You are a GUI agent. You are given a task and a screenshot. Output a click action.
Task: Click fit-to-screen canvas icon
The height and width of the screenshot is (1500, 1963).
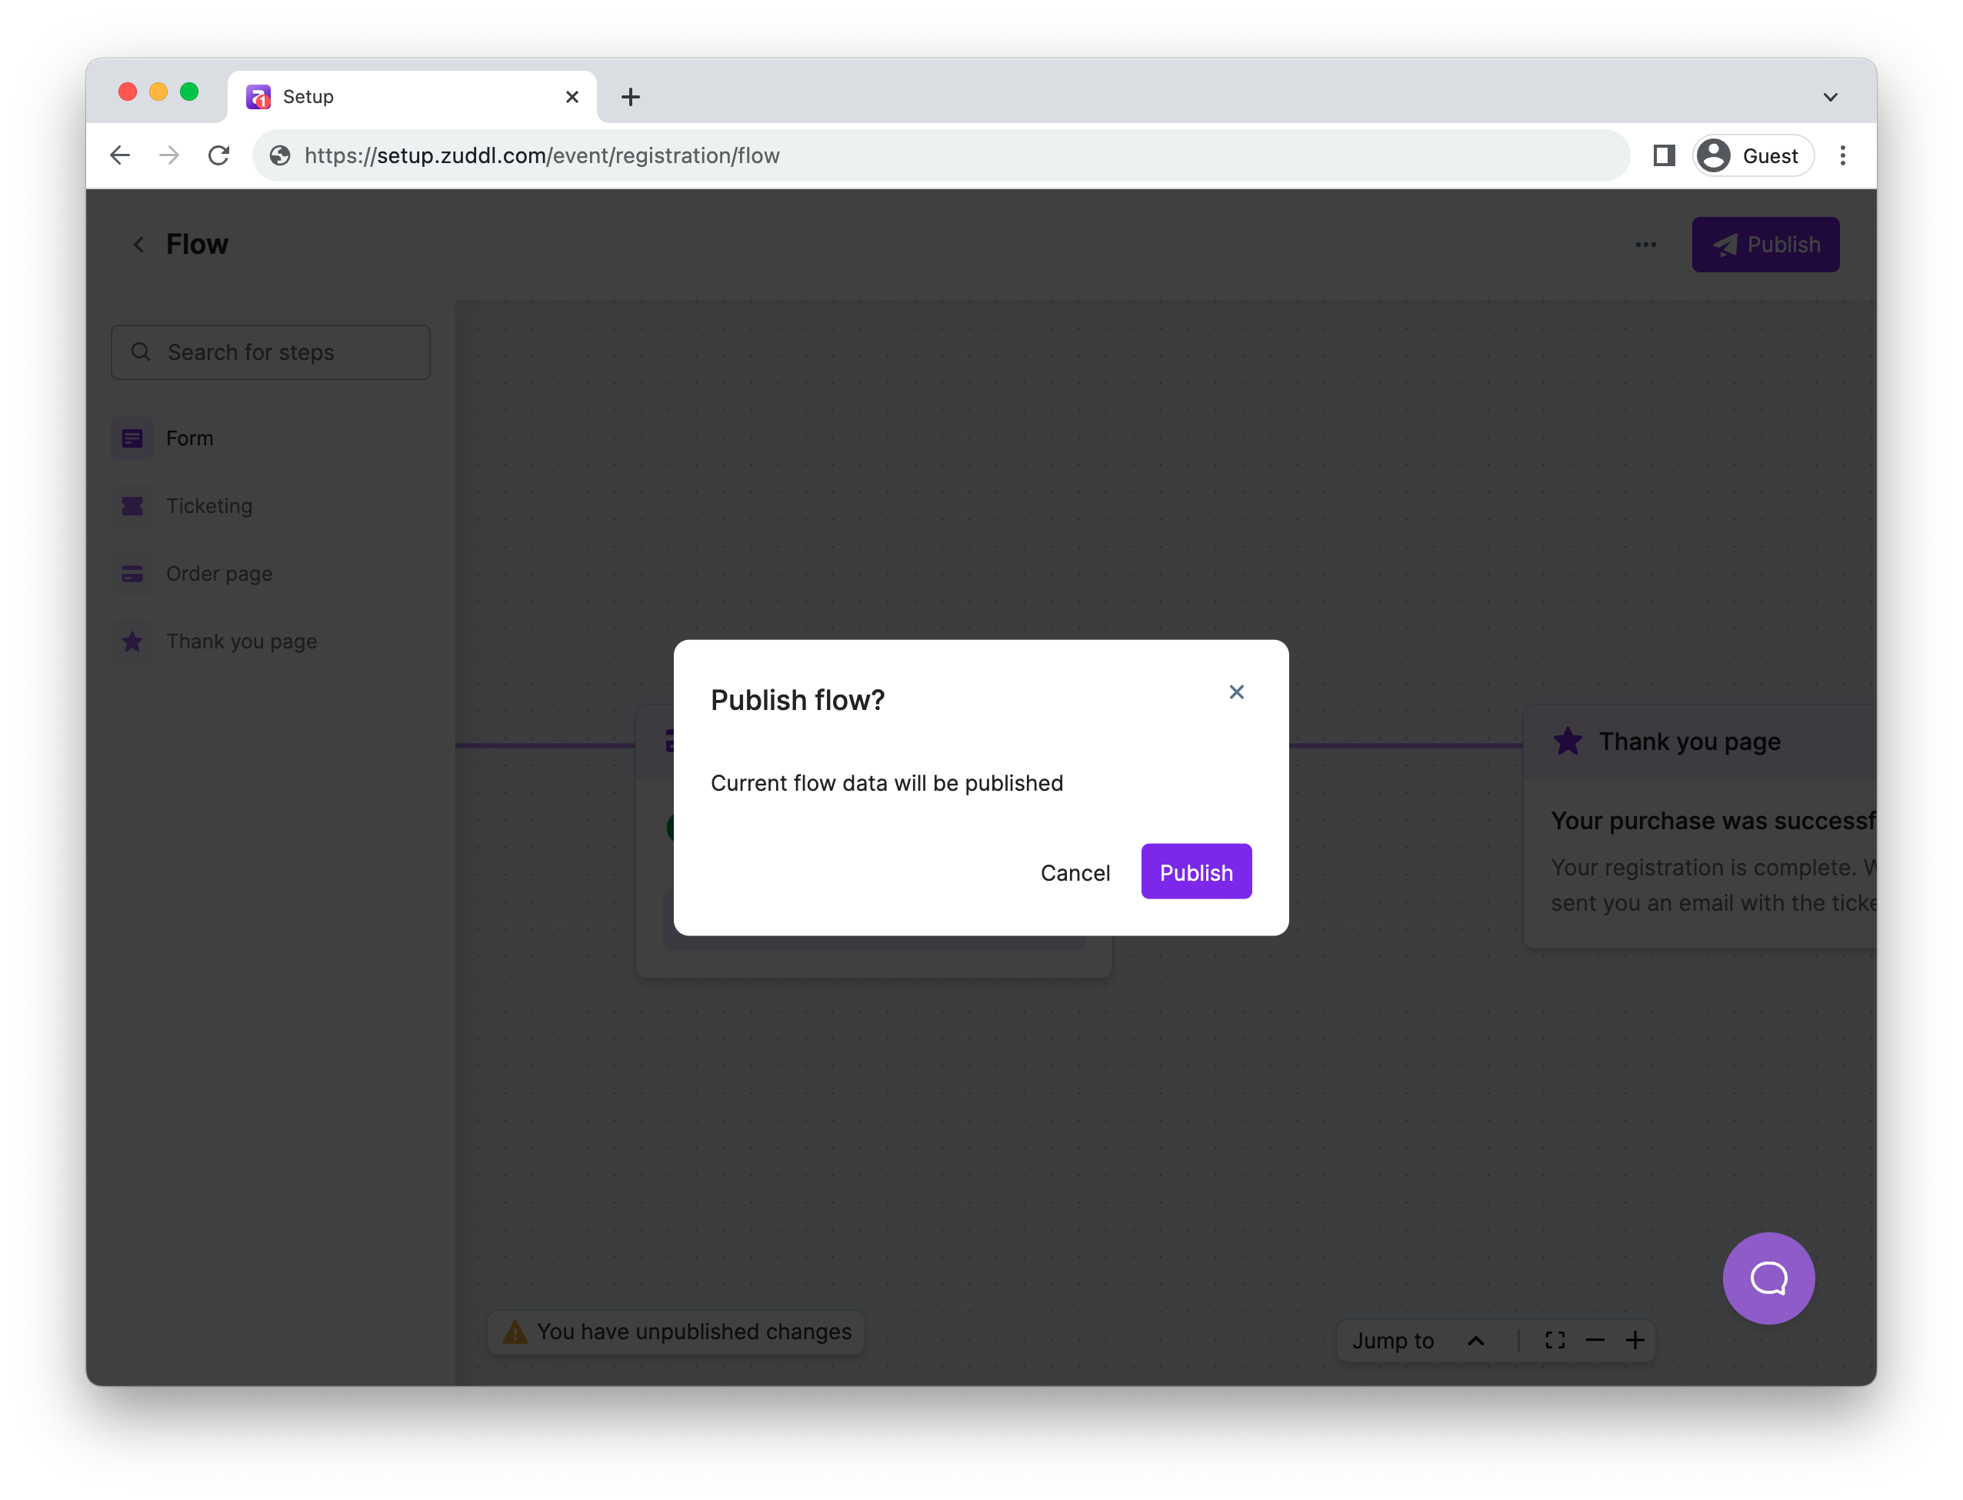[x=1554, y=1340]
